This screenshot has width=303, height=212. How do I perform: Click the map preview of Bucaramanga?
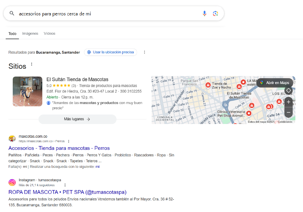tap(223, 100)
